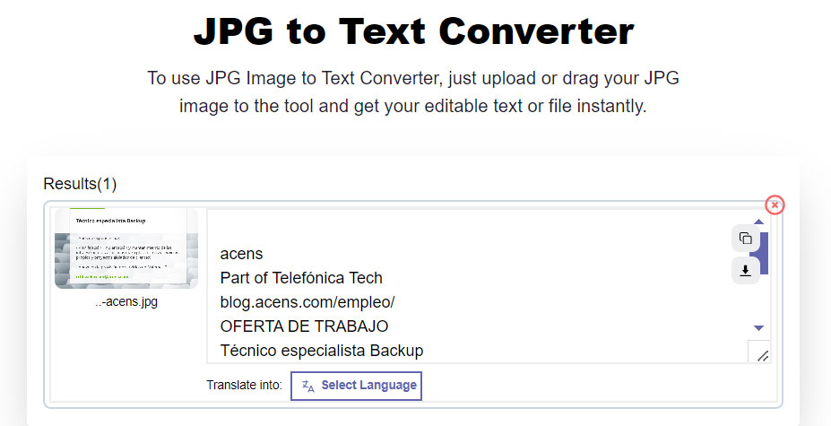Screen dimensions: 831x426
Task: Click the purple scrollbar thumb in results
Action: [763, 253]
